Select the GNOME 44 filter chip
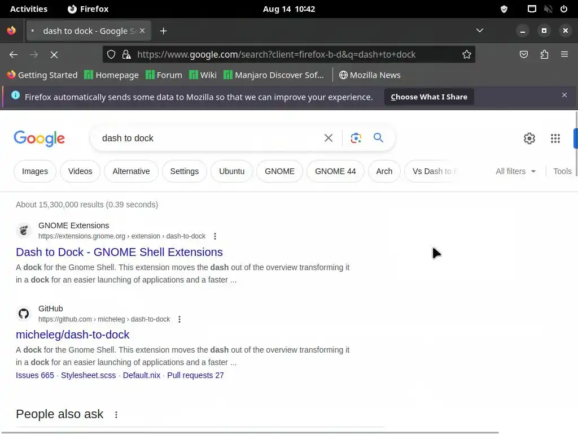This screenshot has width=578, height=434. pos(335,171)
